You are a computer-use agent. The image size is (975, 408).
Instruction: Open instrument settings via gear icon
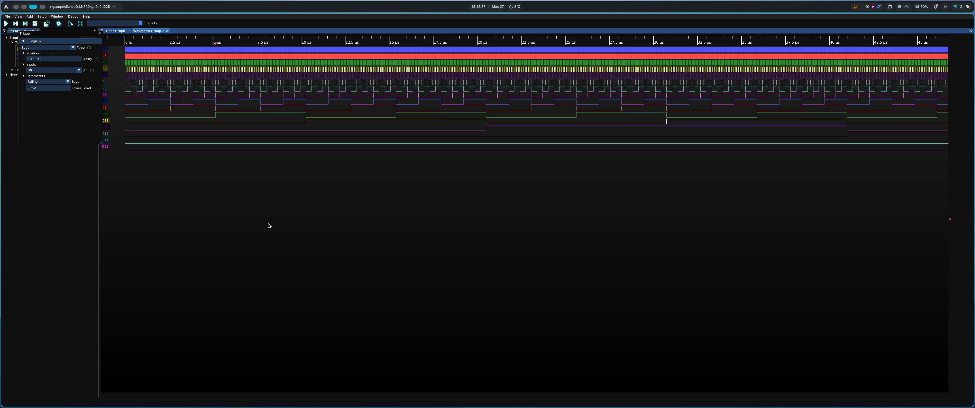(59, 24)
